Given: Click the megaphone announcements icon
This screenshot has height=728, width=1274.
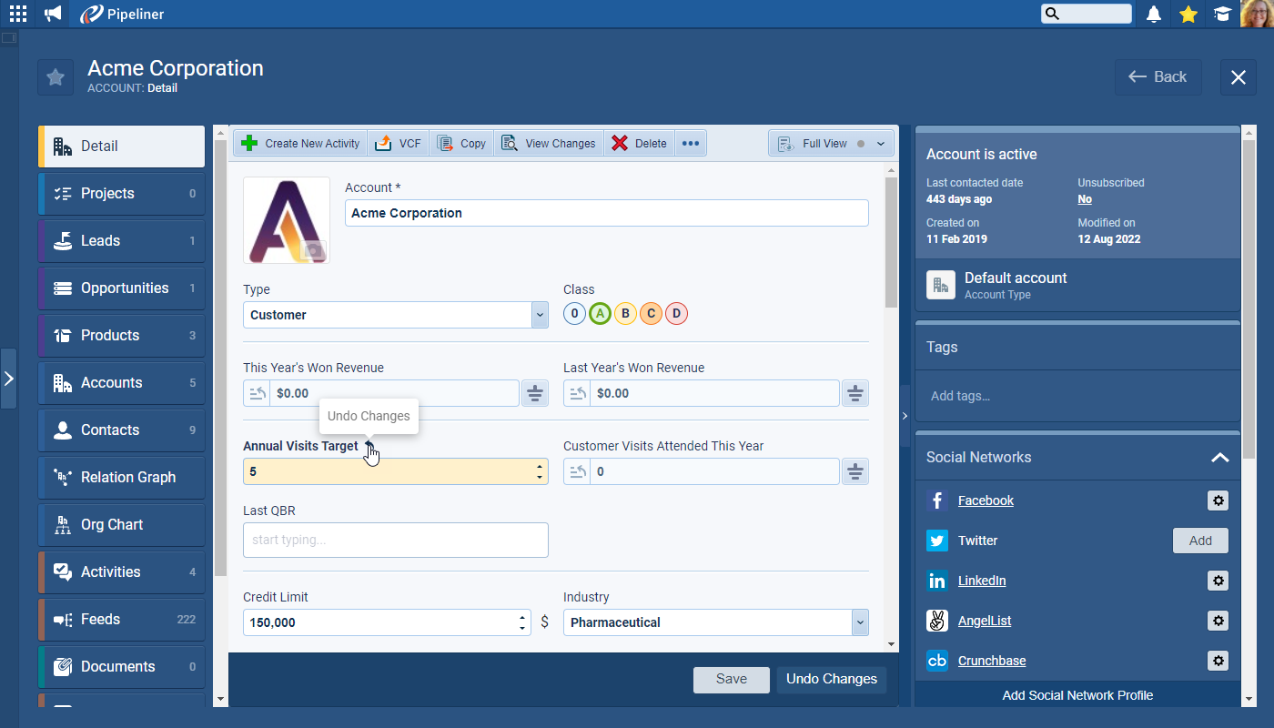Looking at the screenshot, I should 54,14.
